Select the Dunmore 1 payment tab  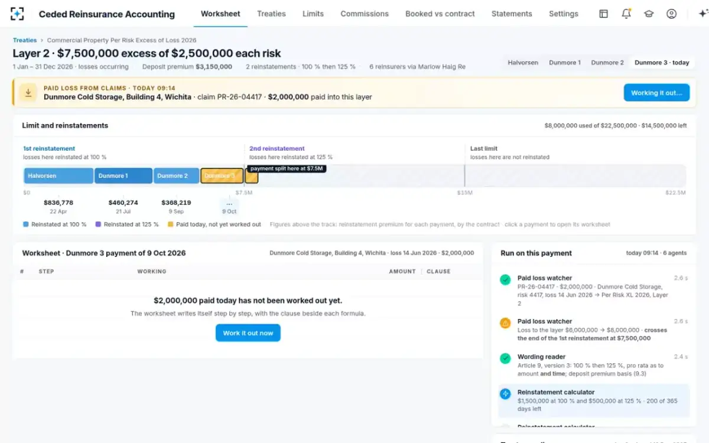(565, 63)
